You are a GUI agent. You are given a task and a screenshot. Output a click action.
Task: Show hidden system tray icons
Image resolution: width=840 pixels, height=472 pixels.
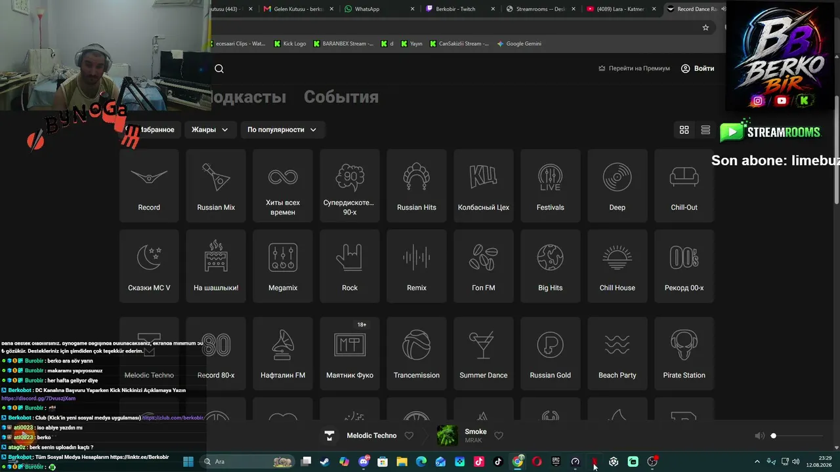coord(757,462)
